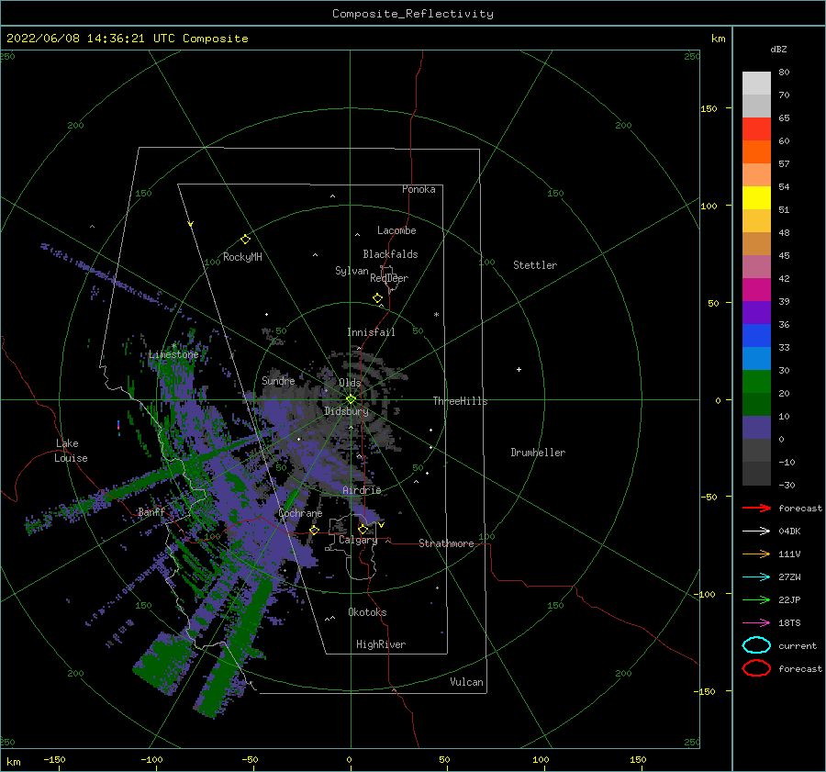The width and height of the screenshot is (826, 772).
Task: Click the HighRiver town label
Action: click(x=381, y=644)
